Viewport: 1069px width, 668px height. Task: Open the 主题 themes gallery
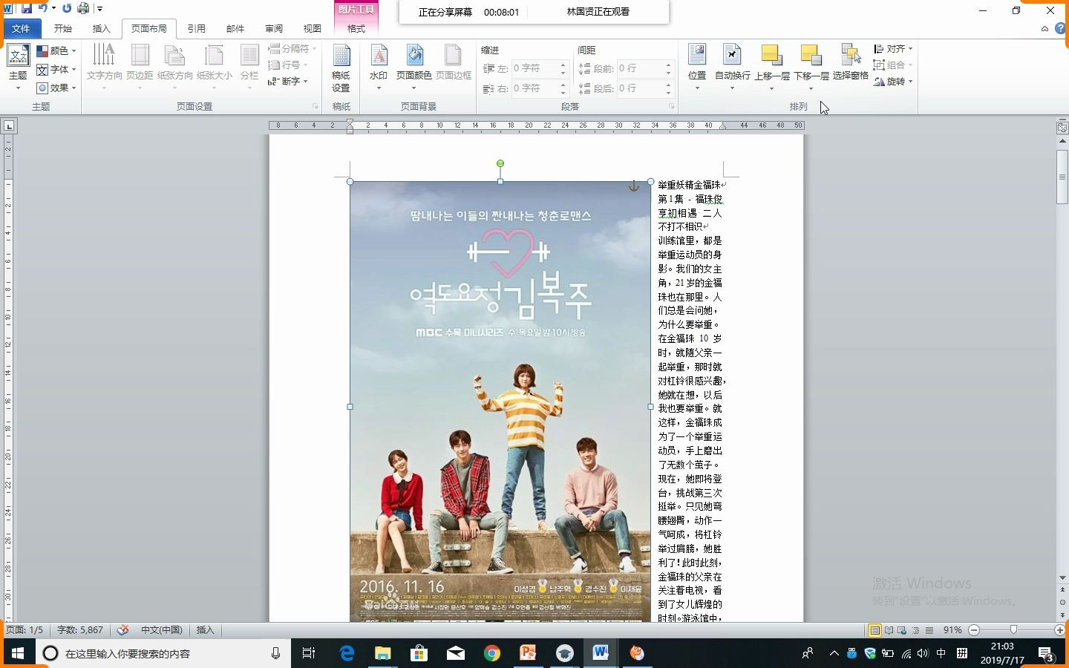click(18, 68)
